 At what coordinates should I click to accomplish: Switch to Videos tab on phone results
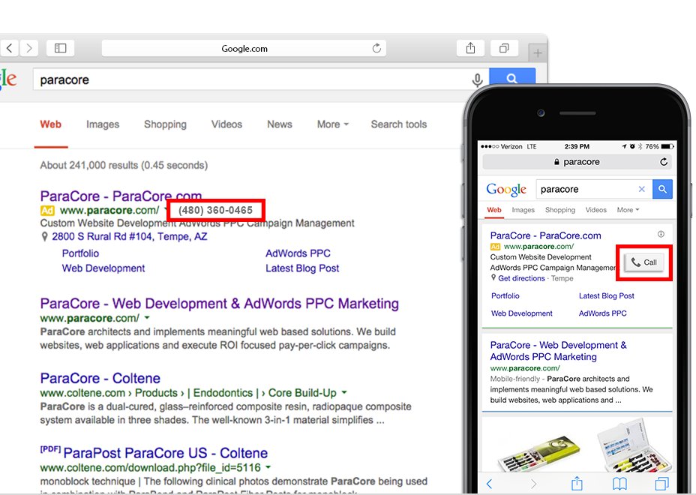pos(595,210)
